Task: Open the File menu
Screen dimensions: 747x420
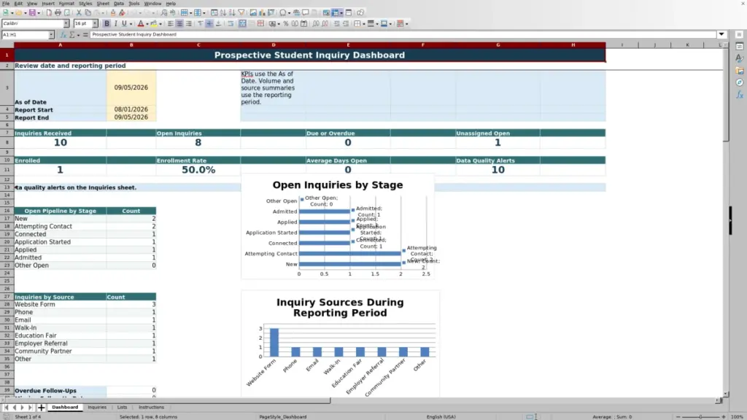Action: tap(6, 4)
